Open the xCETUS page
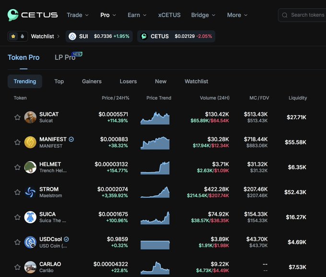Screen dimensions: 326x277 click(x=169, y=15)
